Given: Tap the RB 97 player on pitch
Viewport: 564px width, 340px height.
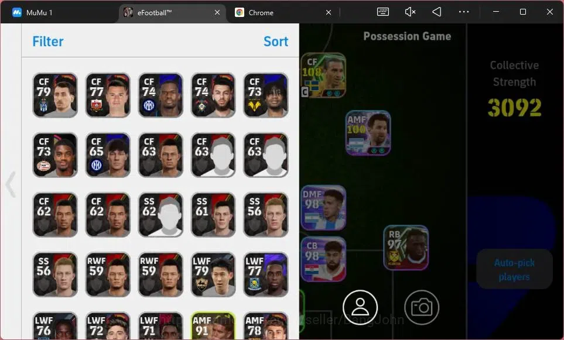Looking at the screenshot, I should (406, 248).
